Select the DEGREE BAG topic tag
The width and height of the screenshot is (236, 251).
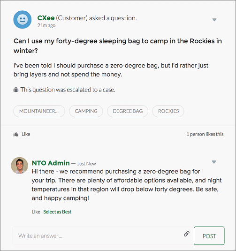coord(128,111)
